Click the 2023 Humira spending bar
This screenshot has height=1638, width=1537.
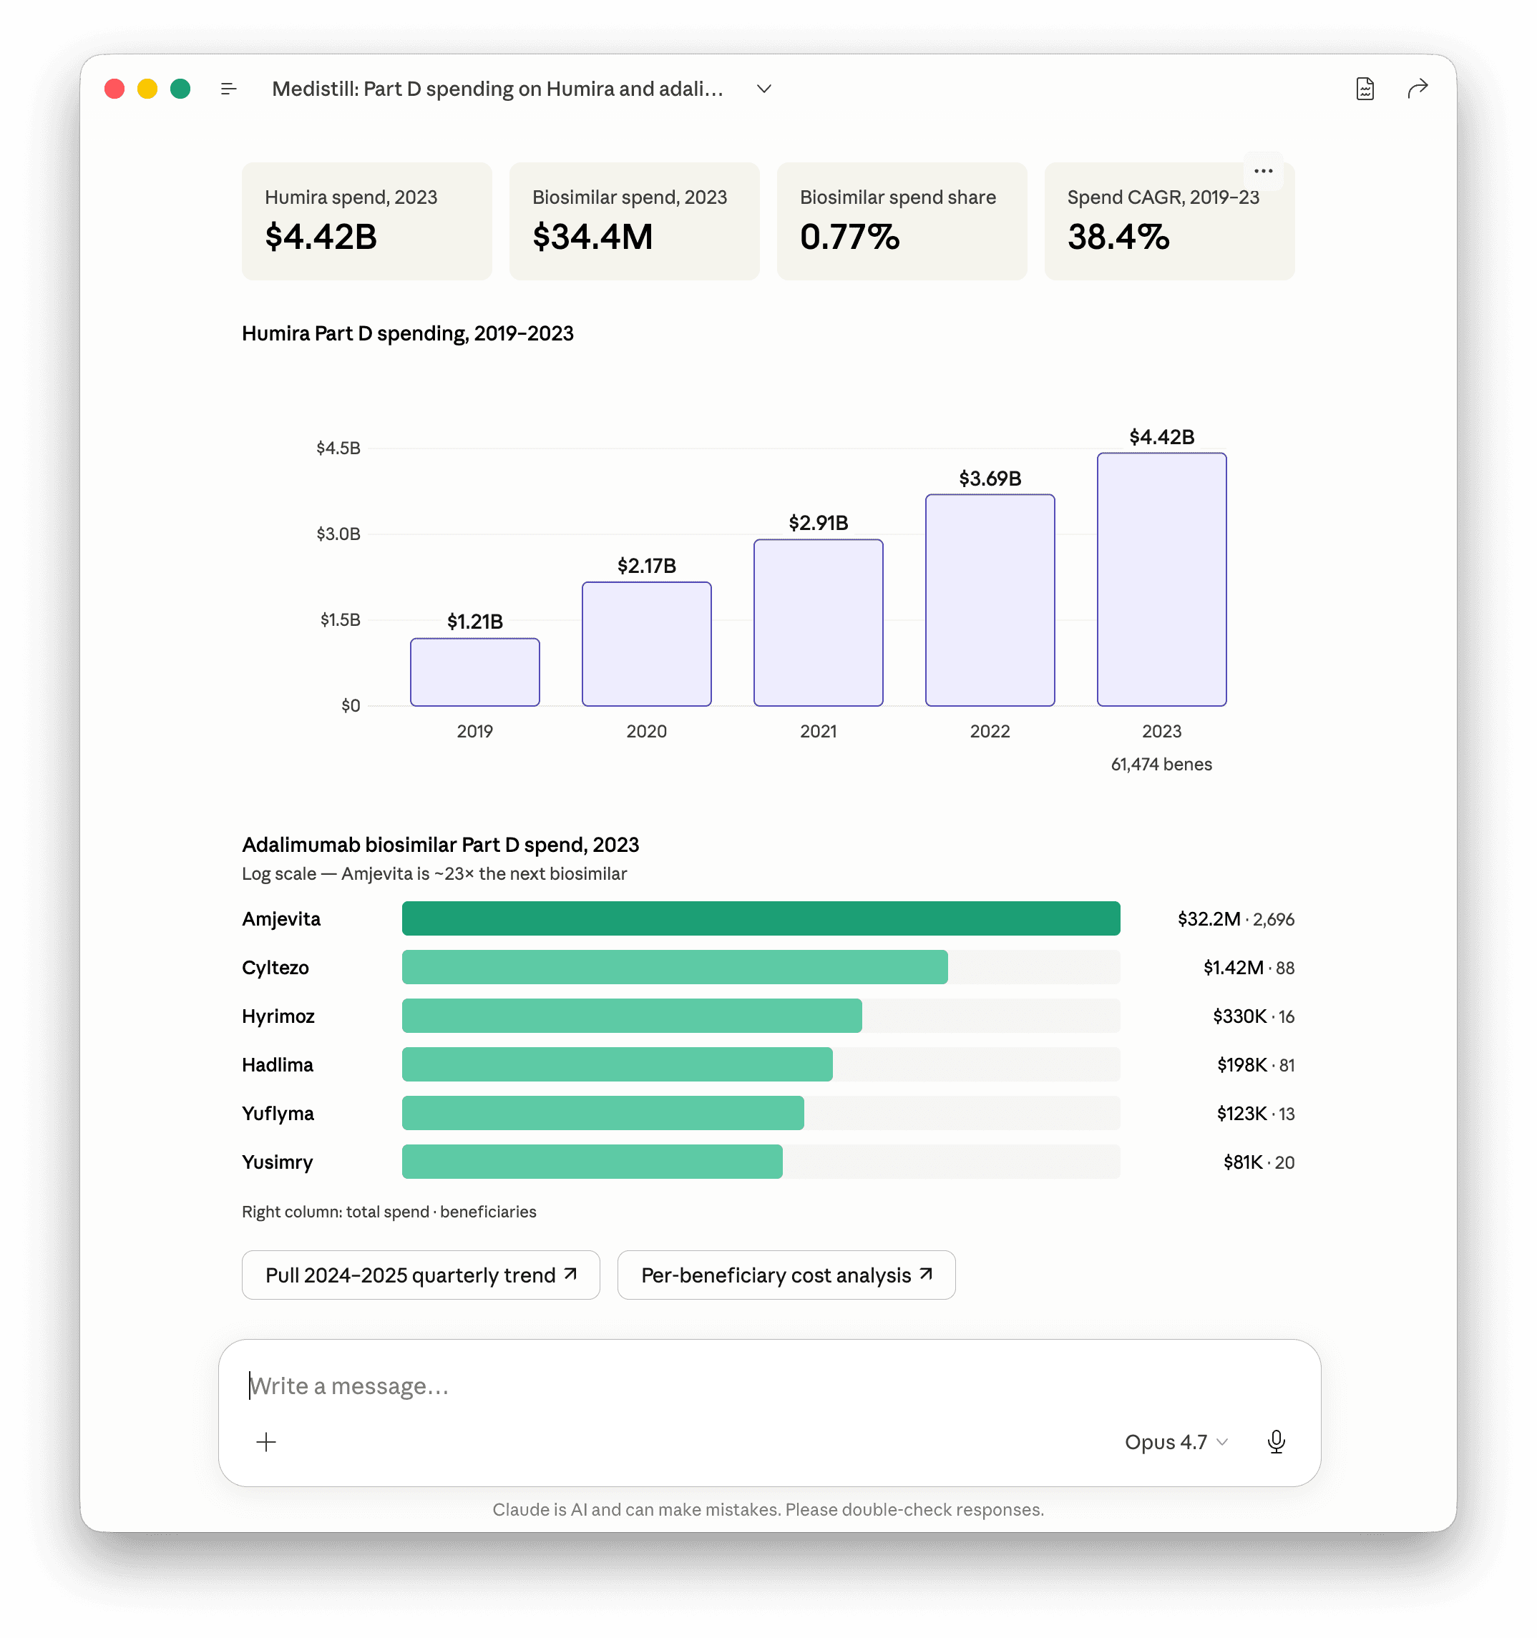(x=1161, y=579)
